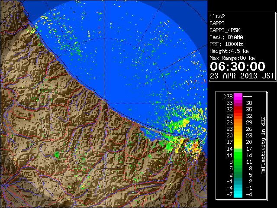Click the 'CAPPI_4P5K' product name

point(225,30)
